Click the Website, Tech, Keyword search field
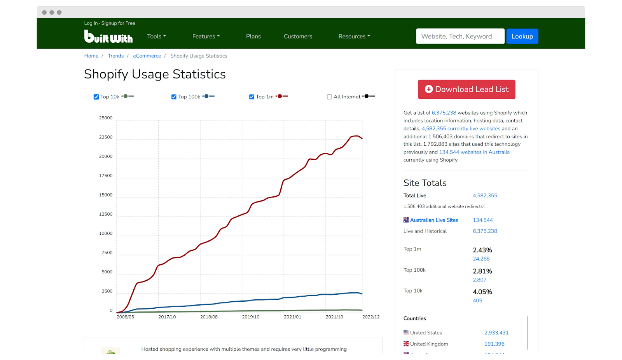The image size is (622, 360). pos(460,36)
